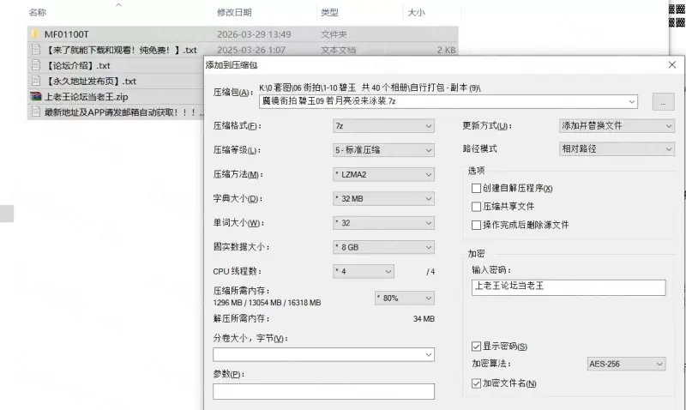The image size is (686, 410).
Task: Open the 压缩格式 7z dropdown
Action: tap(383, 126)
